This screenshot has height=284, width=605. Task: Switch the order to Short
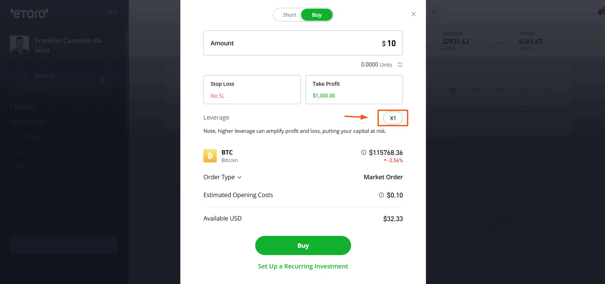click(x=289, y=15)
